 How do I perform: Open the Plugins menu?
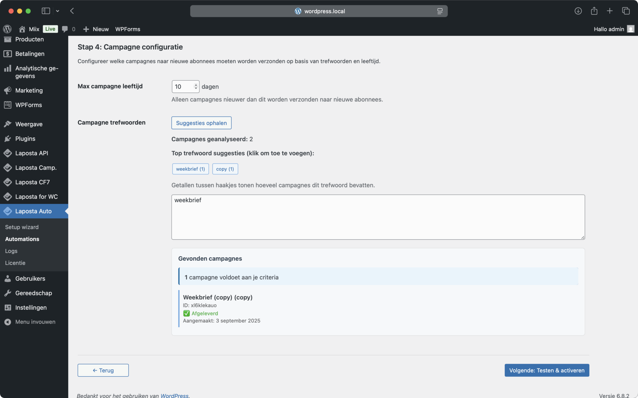pyautogui.click(x=25, y=139)
